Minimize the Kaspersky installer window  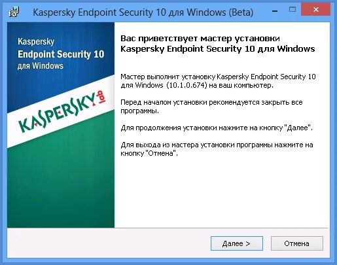click(275, 11)
